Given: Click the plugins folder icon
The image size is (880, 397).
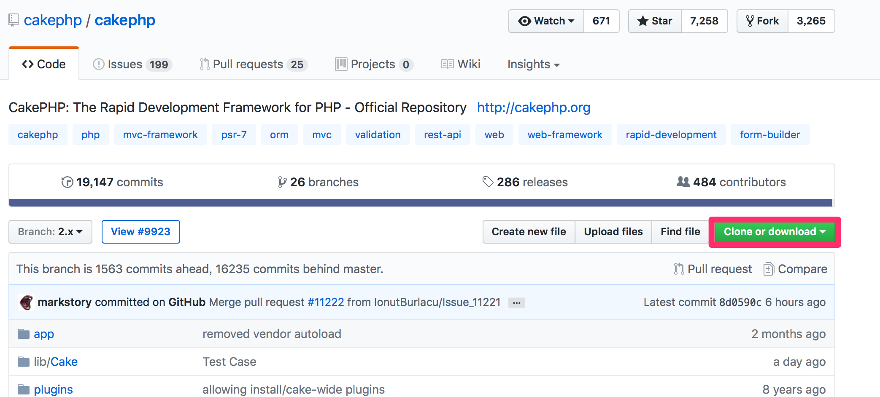Looking at the screenshot, I should pos(24,389).
